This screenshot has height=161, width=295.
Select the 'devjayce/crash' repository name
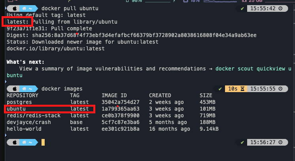tap(29, 122)
